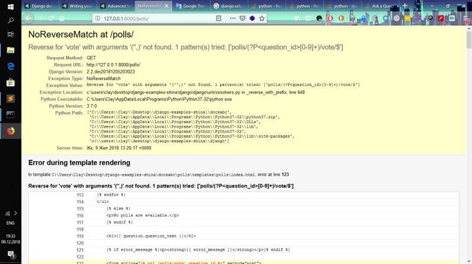Click Exception Type value NoReverseMatch
This screenshot has height=264, width=472.
click(104, 79)
